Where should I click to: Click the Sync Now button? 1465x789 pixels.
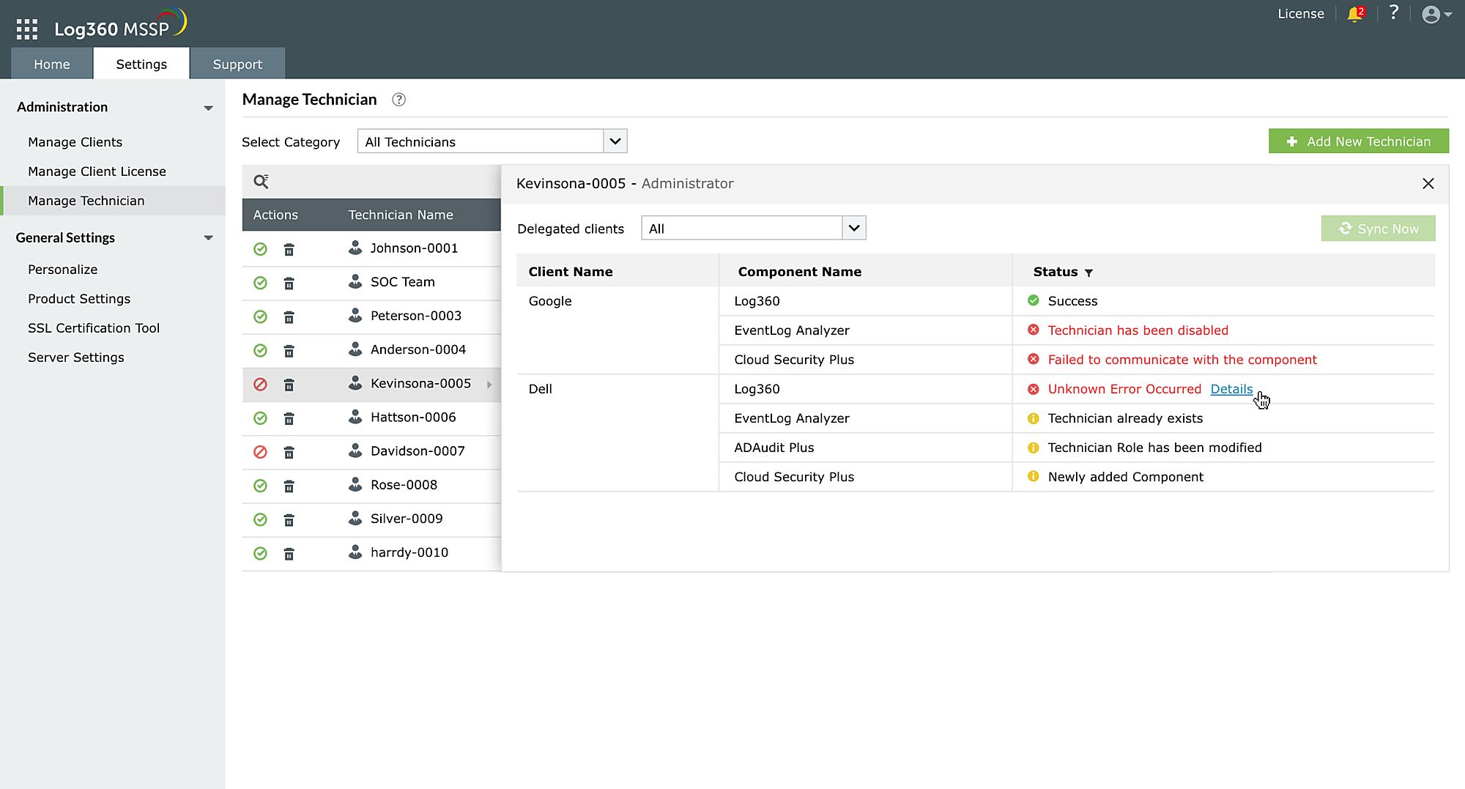(1379, 229)
